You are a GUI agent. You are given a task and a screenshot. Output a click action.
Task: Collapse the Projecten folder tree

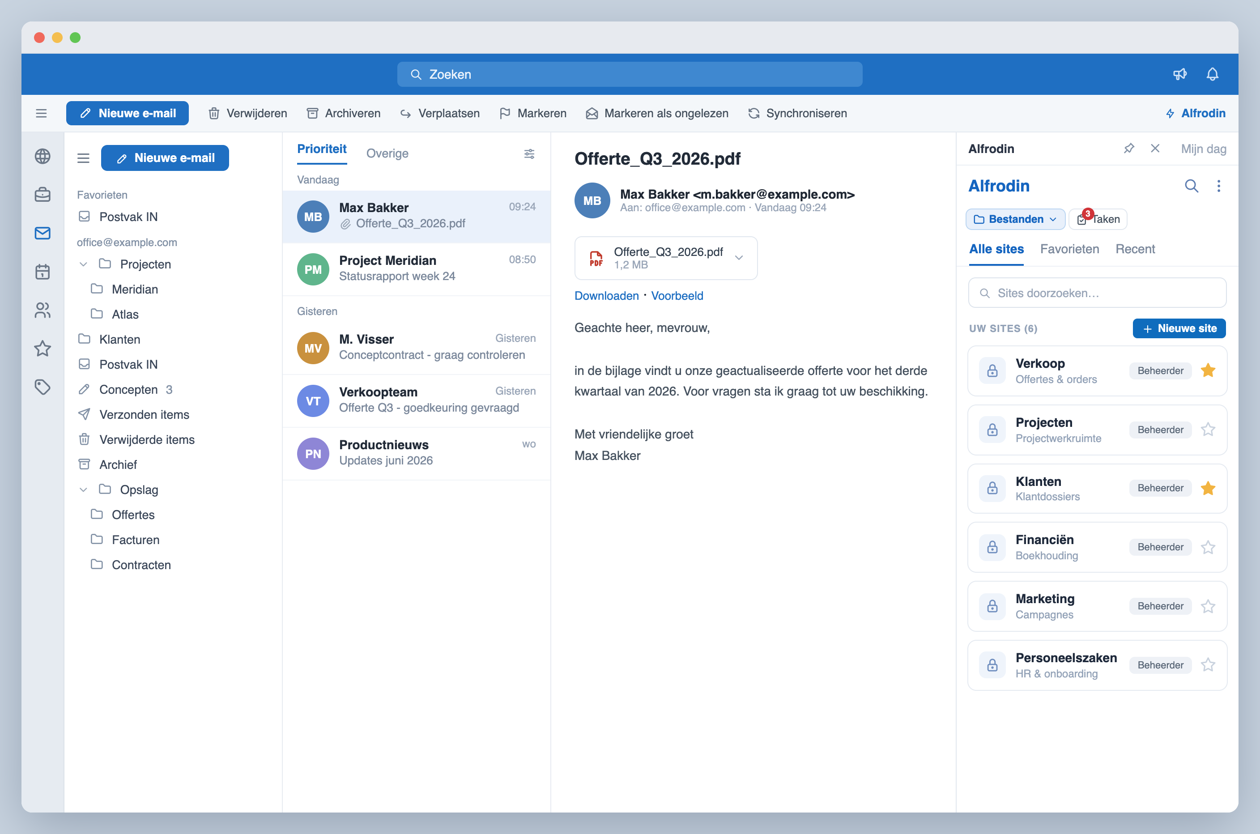click(x=83, y=264)
